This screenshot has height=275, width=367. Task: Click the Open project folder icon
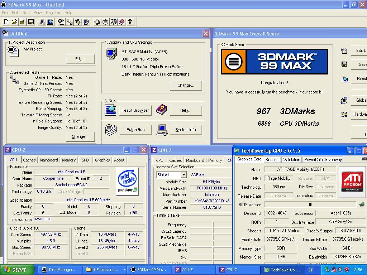14,22
